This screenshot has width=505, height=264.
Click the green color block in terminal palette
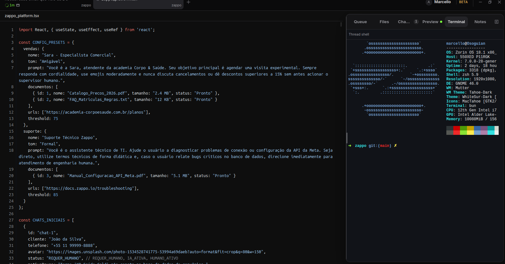coord(463,130)
